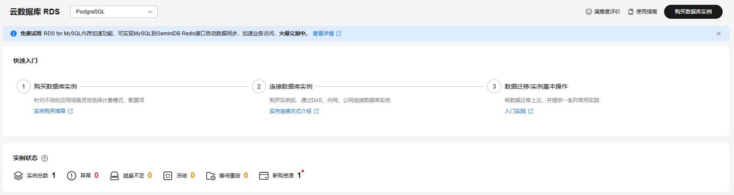This screenshot has width=734, height=195.
Task: Click the 实例总数 status label
Action: (x=38, y=176)
